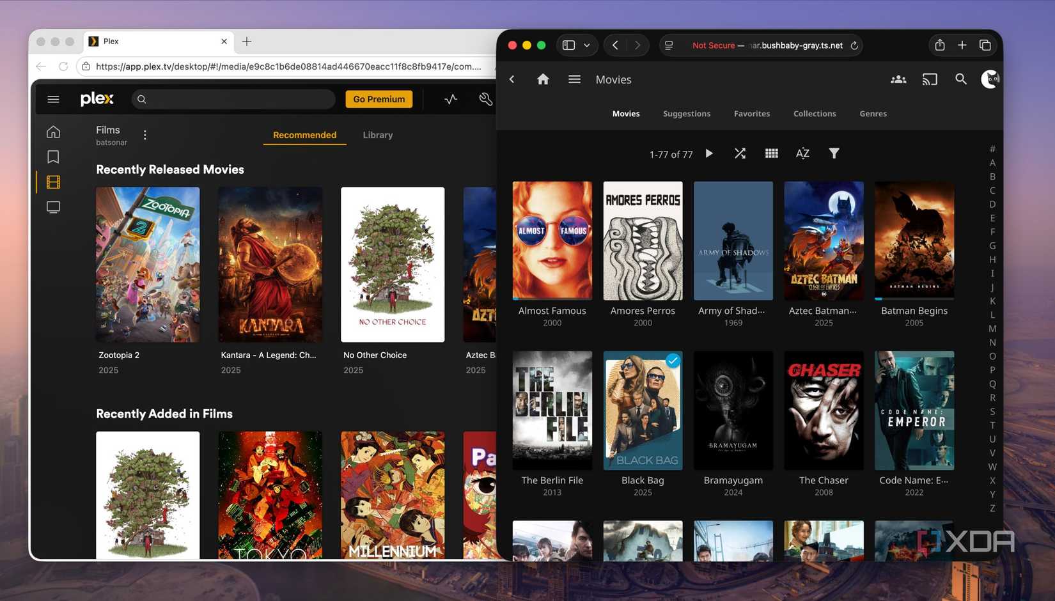This screenshot has height=601, width=1055.
Task: Open a new Safari tab
Action: pyautogui.click(x=962, y=45)
